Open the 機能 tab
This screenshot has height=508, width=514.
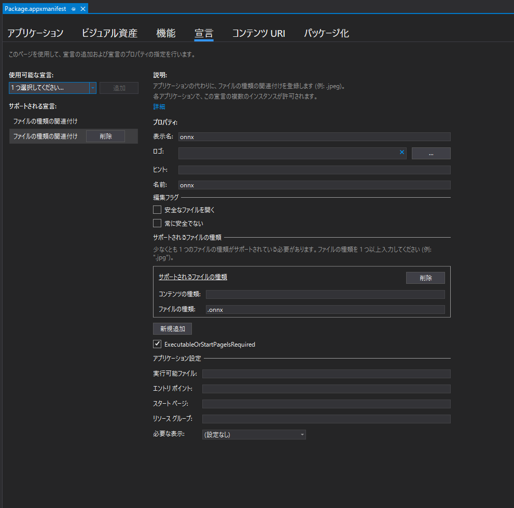[166, 33]
